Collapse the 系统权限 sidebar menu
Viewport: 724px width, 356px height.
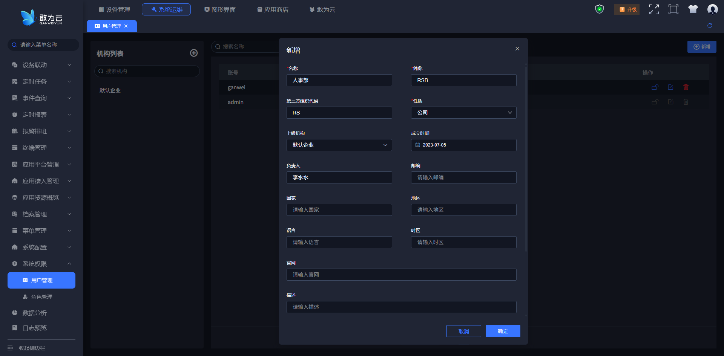pyautogui.click(x=41, y=264)
